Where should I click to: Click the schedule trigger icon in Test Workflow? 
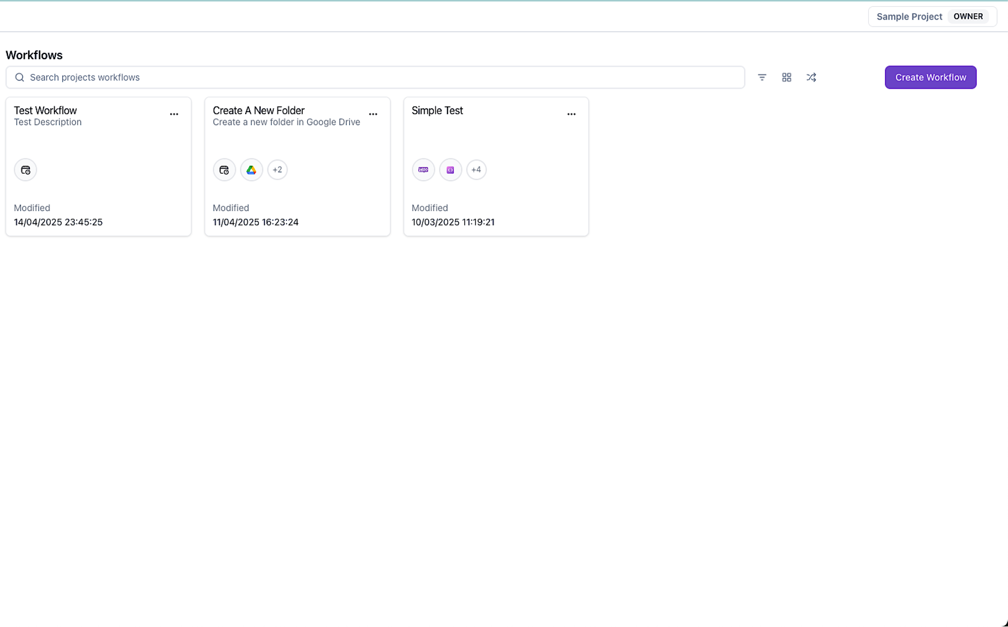25,170
